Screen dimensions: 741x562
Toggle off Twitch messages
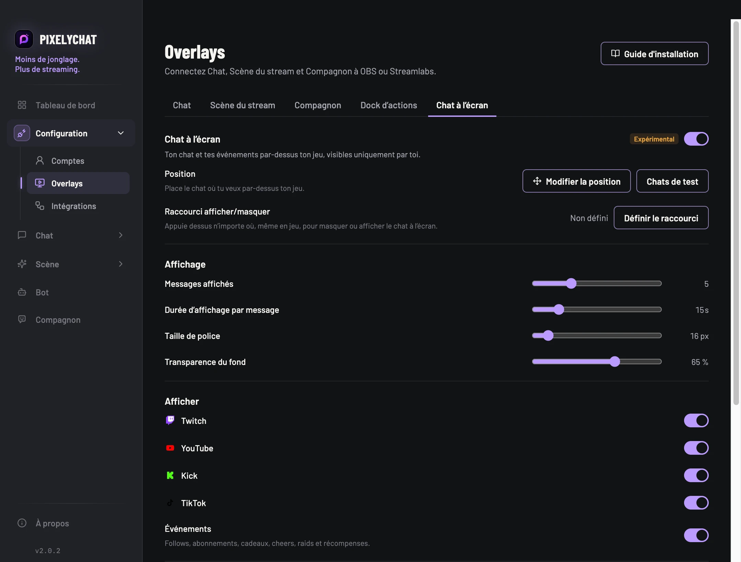(696, 420)
